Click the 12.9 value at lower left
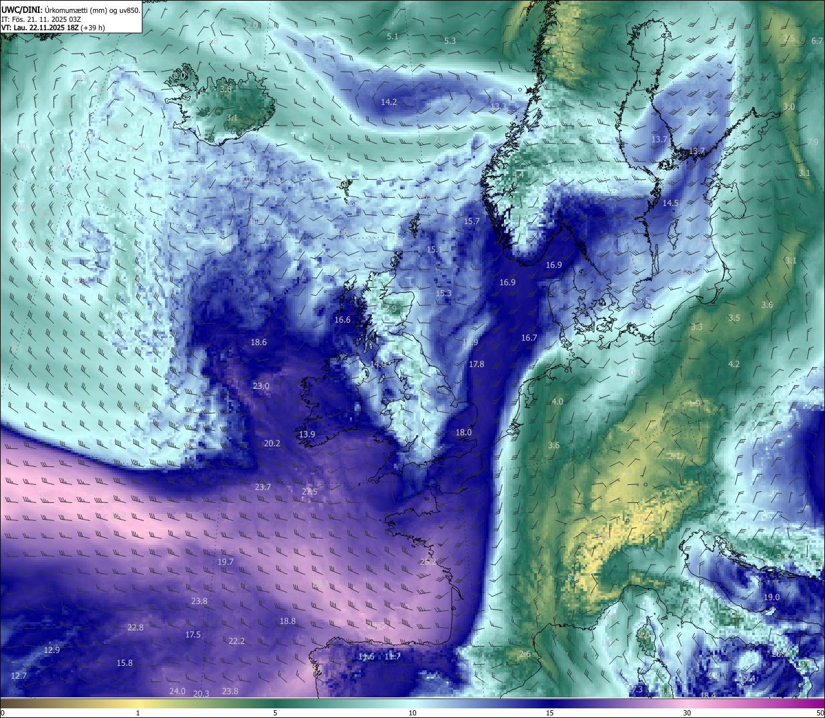 (x=52, y=650)
